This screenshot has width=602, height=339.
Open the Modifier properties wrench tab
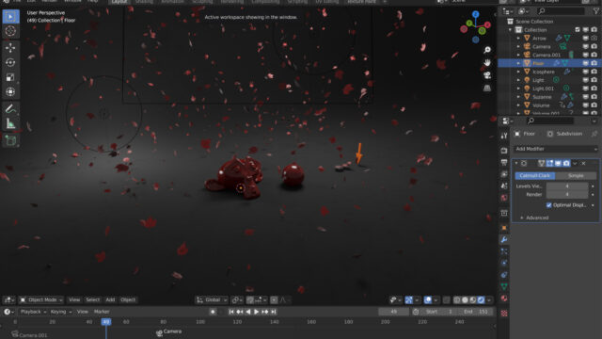coord(504,239)
